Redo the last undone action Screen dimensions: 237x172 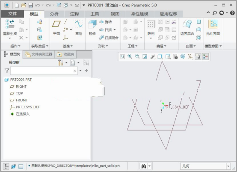(48, 5)
